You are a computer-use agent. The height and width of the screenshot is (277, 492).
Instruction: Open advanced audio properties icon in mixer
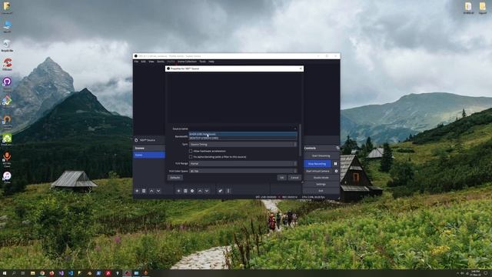tap(221, 191)
